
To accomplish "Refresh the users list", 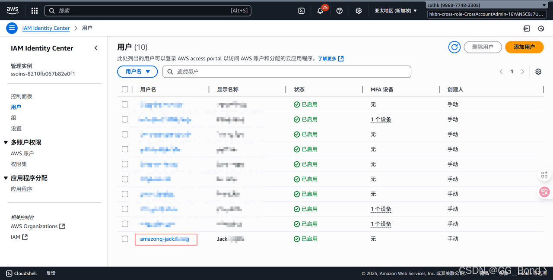I will [454, 47].
